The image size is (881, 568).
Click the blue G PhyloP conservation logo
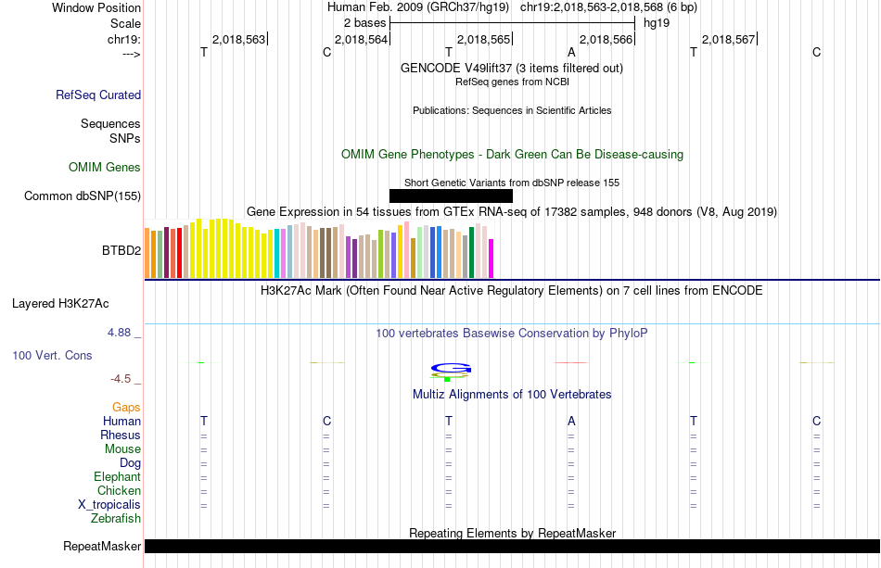click(x=452, y=369)
